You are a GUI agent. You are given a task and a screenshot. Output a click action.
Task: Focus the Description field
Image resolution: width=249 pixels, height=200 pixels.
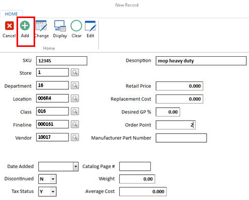pos(201,61)
